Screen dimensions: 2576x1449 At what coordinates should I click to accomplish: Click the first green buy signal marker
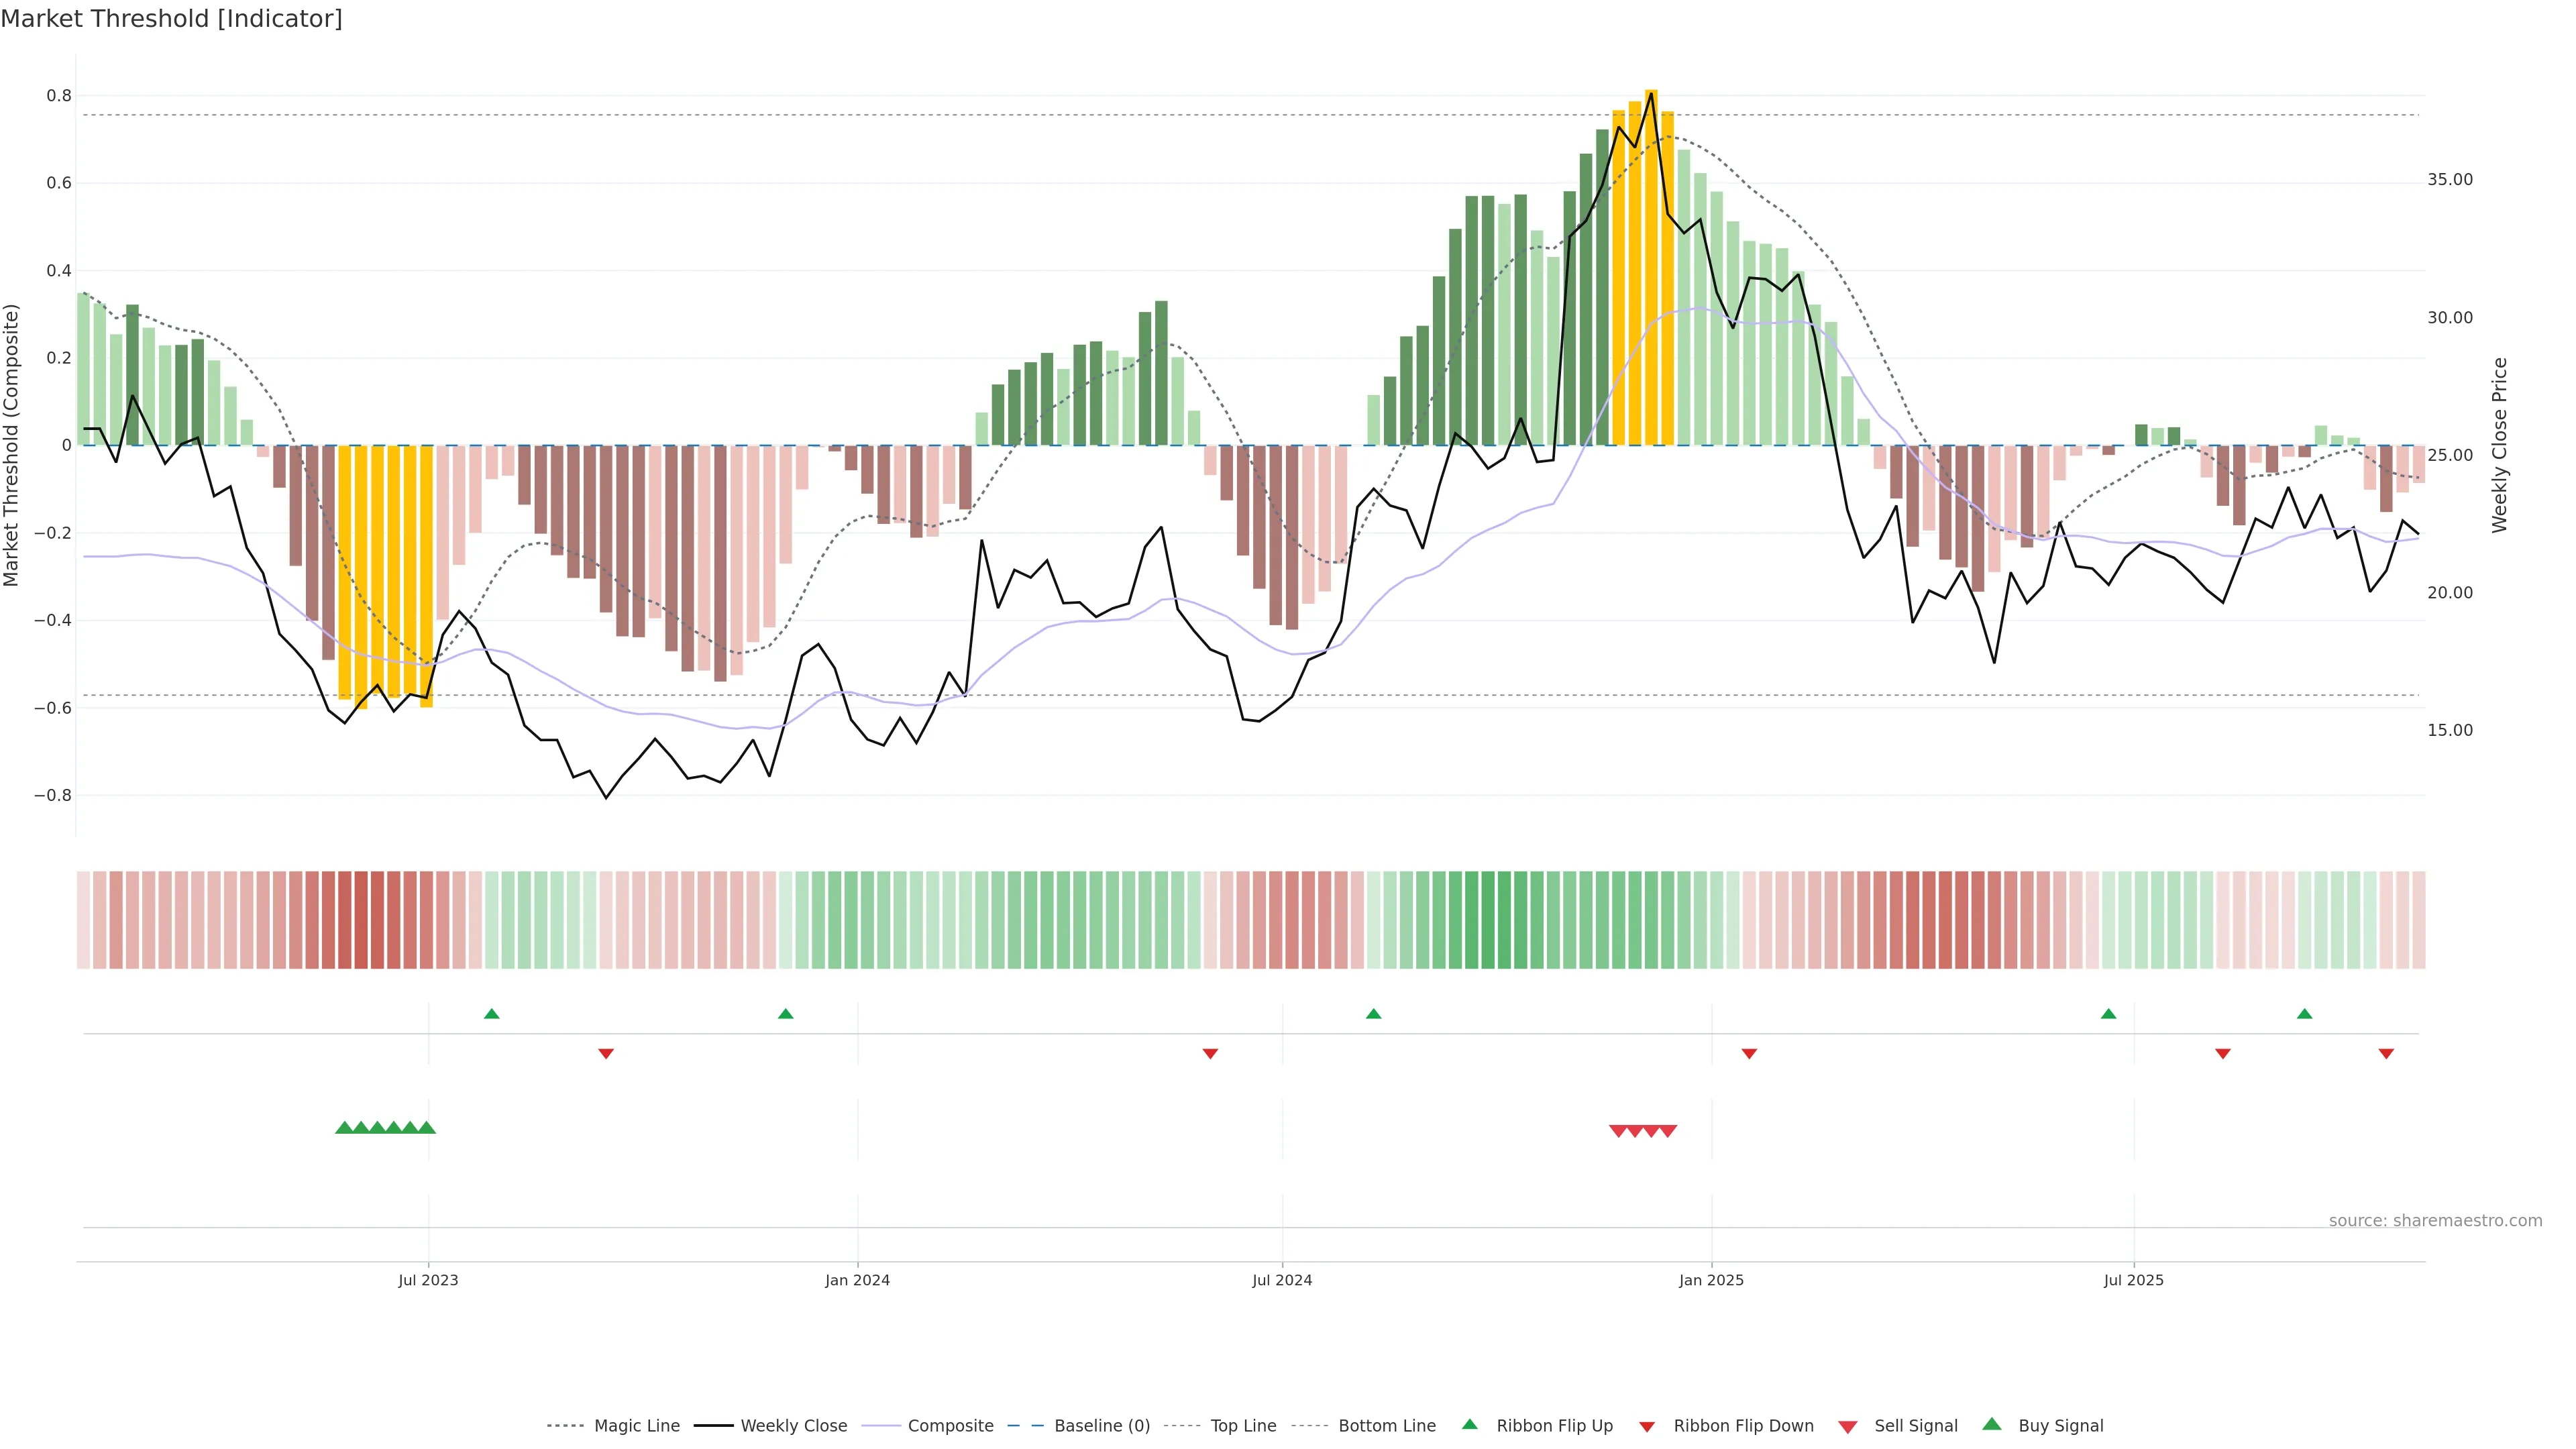coord(344,1128)
